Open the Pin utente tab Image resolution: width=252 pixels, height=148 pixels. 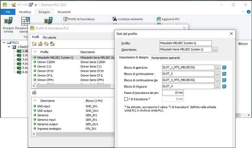tap(49, 37)
